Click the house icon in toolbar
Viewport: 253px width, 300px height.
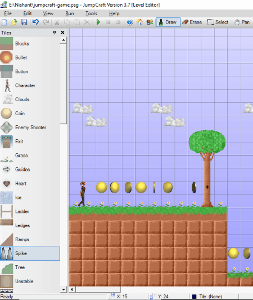click(139, 22)
